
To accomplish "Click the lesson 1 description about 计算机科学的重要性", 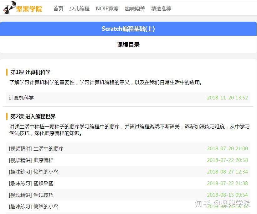I will pyautogui.click(x=106, y=82).
